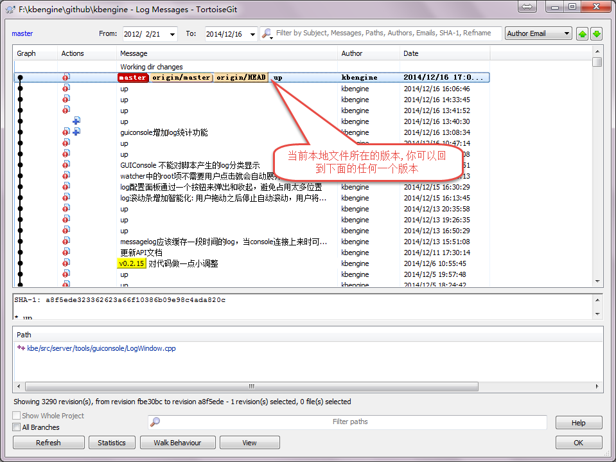The image size is (616, 462).
Task: Click the log list scroll up arrow
Action: coord(597,51)
